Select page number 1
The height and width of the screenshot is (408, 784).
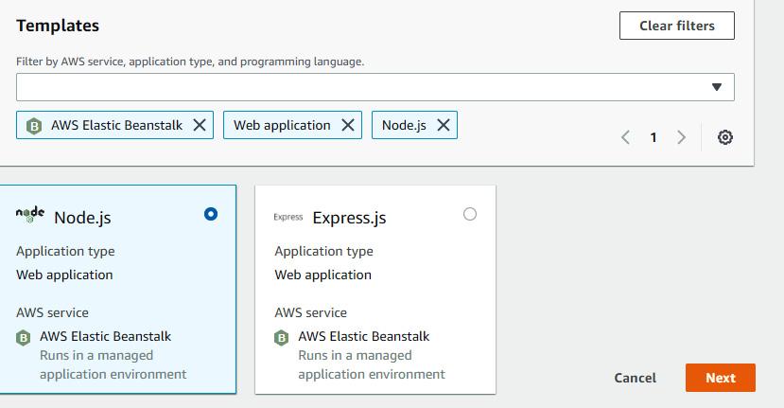[x=653, y=137]
